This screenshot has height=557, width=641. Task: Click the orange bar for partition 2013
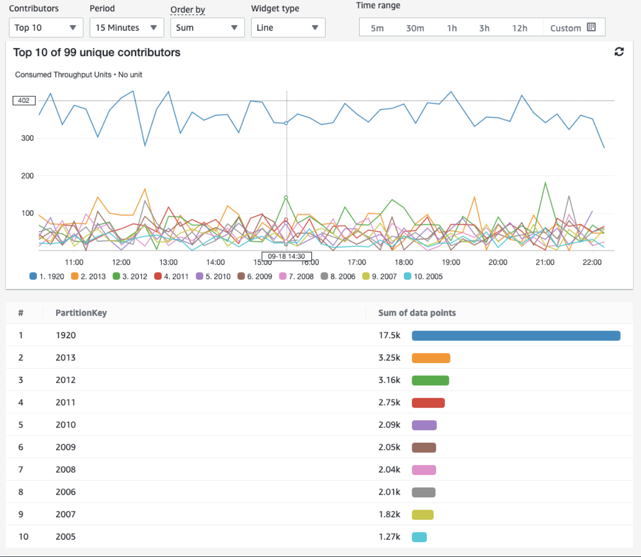[x=431, y=358]
